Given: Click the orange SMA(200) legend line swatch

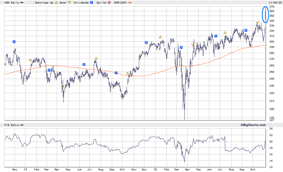Looking at the screenshot, I should tap(130, 3).
